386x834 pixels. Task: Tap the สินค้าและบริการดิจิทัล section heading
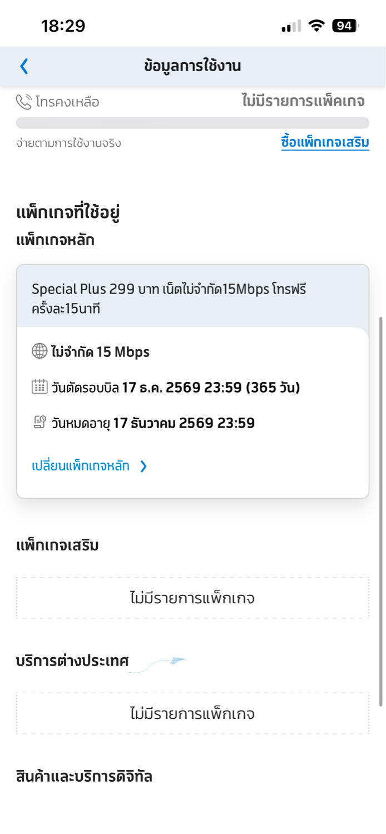pyautogui.click(x=84, y=776)
